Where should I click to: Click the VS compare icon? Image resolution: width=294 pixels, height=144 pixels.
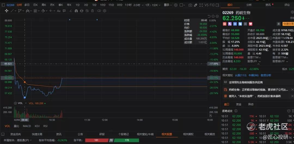(207, 5)
